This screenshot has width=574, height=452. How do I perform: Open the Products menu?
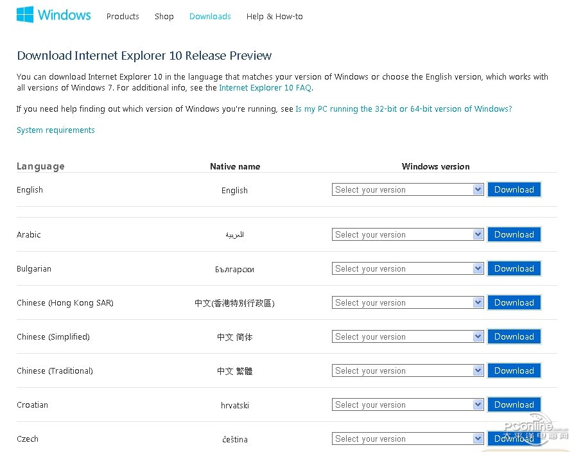(123, 17)
